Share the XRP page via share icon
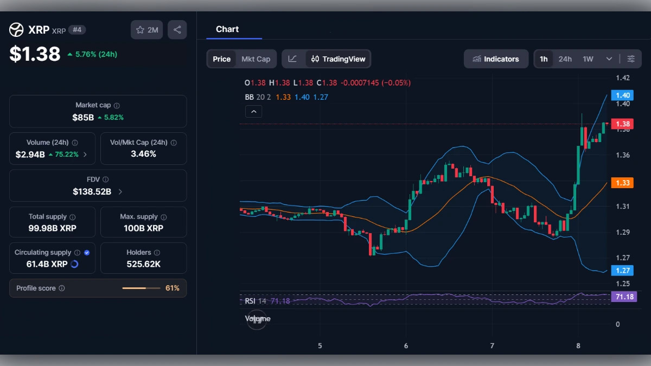This screenshot has width=651, height=366. [x=177, y=30]
